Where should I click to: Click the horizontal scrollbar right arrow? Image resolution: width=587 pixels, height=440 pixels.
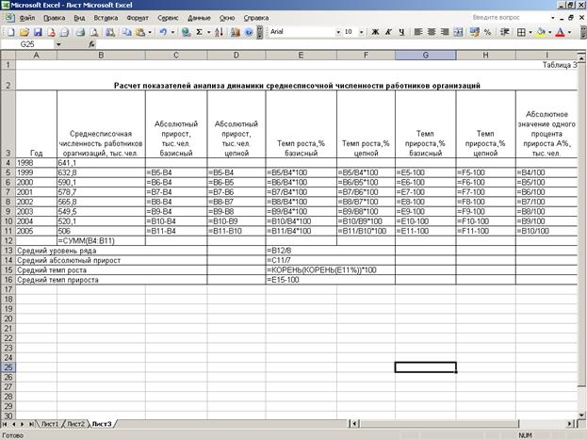(x=569, y=424)
